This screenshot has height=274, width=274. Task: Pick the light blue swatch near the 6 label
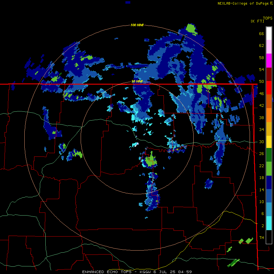pyautogui.click(x=269, y=209)
